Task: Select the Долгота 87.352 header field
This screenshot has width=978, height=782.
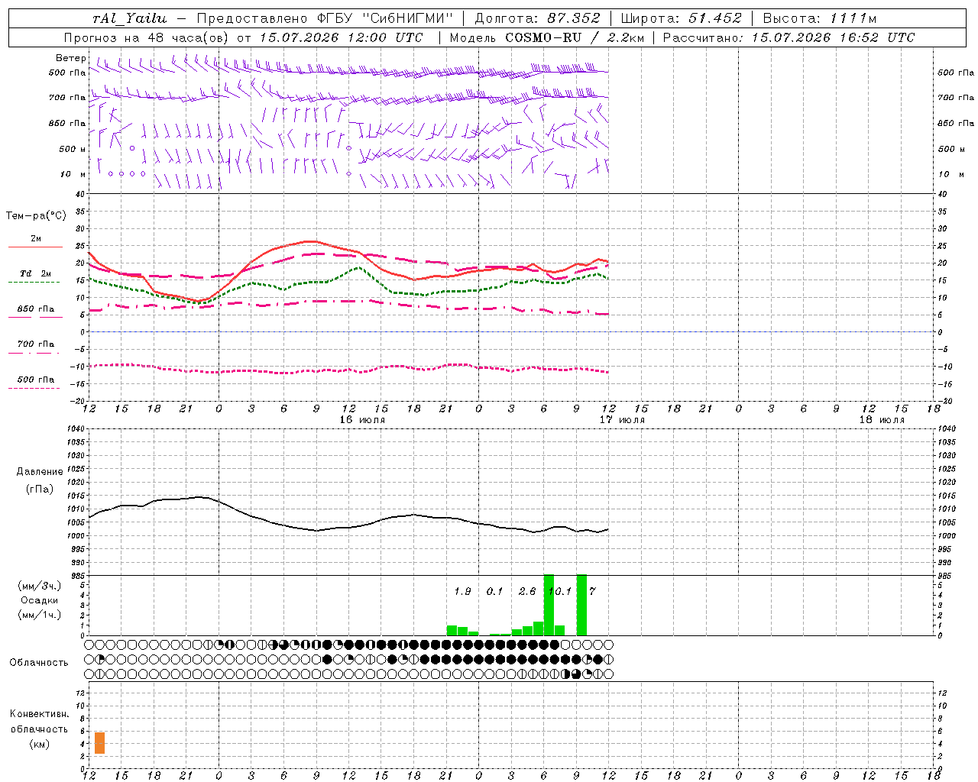Action: point(537,18)
